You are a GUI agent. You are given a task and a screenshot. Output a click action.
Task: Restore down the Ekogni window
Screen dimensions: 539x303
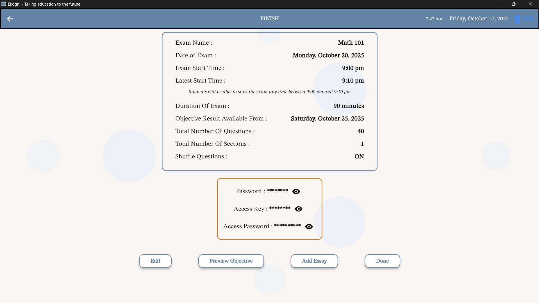coord(513,4)
